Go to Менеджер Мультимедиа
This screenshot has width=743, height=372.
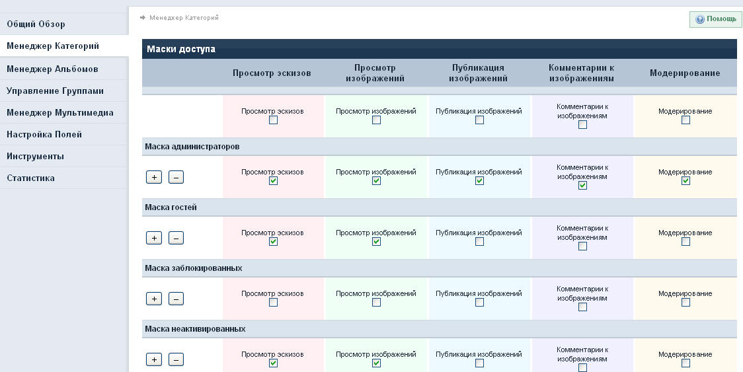[x=59, y=112]
